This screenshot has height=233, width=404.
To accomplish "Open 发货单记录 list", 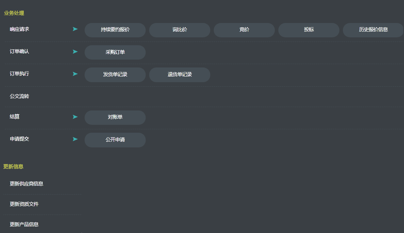I will point(115,75).
